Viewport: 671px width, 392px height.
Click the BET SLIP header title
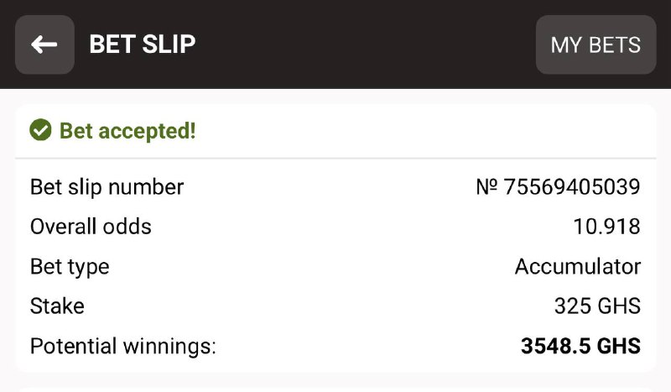click(x=142, y=44)
